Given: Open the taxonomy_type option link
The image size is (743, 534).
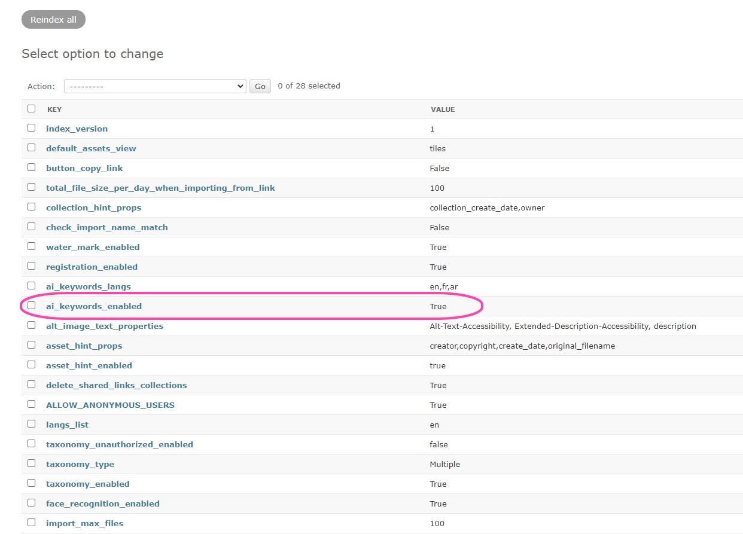Looking at the screenshot, I should (80, 464).
